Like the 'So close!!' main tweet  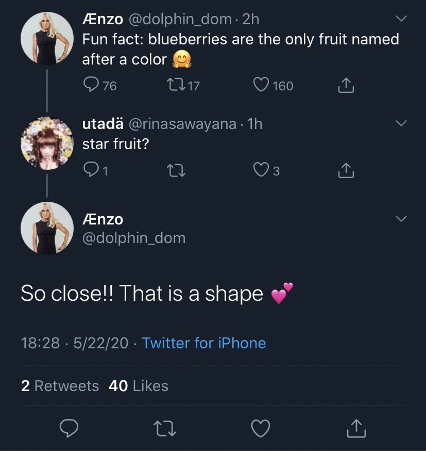click(261, 428)
